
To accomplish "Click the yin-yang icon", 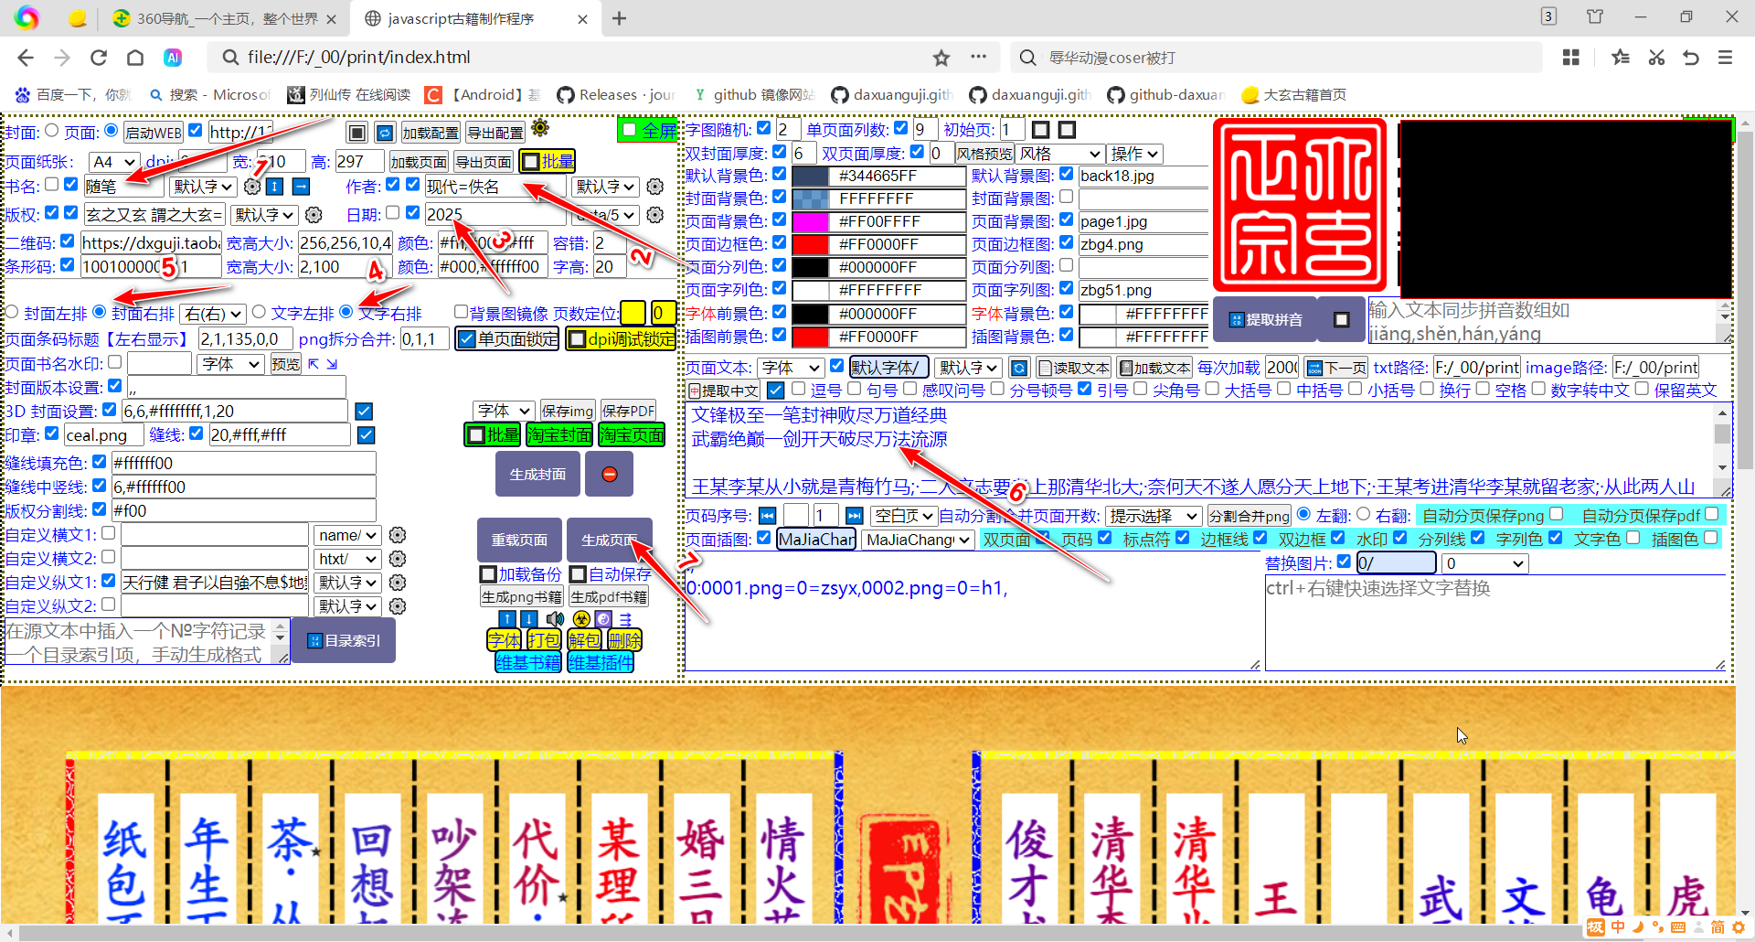I will click(x=603, y=618).
